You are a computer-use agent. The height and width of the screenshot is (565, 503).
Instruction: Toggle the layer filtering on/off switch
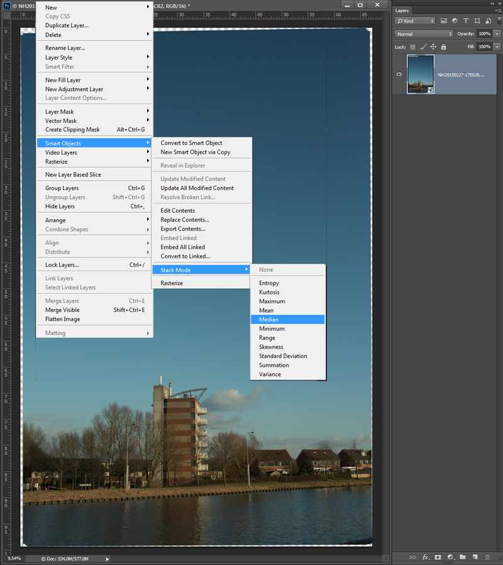tap(499, 21)
